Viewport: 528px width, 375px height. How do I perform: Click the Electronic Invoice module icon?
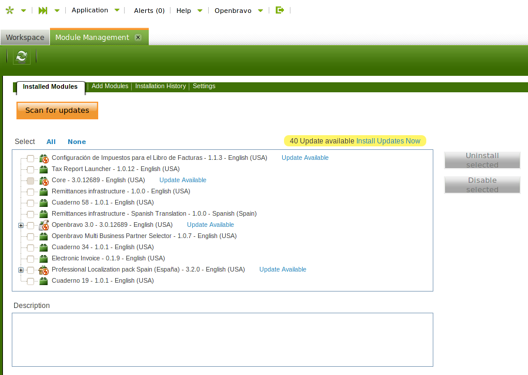pos(44,259)
